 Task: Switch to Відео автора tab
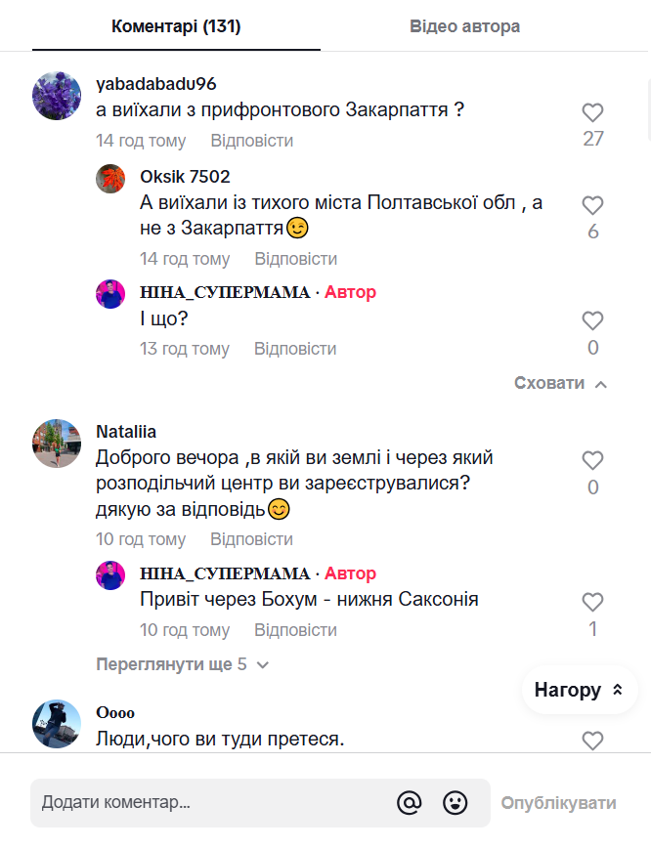464,26
